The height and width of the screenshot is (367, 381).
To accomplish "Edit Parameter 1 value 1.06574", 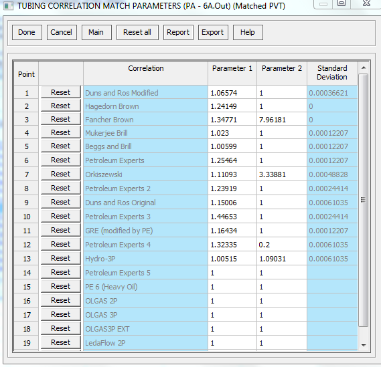I will click(232, 93).
